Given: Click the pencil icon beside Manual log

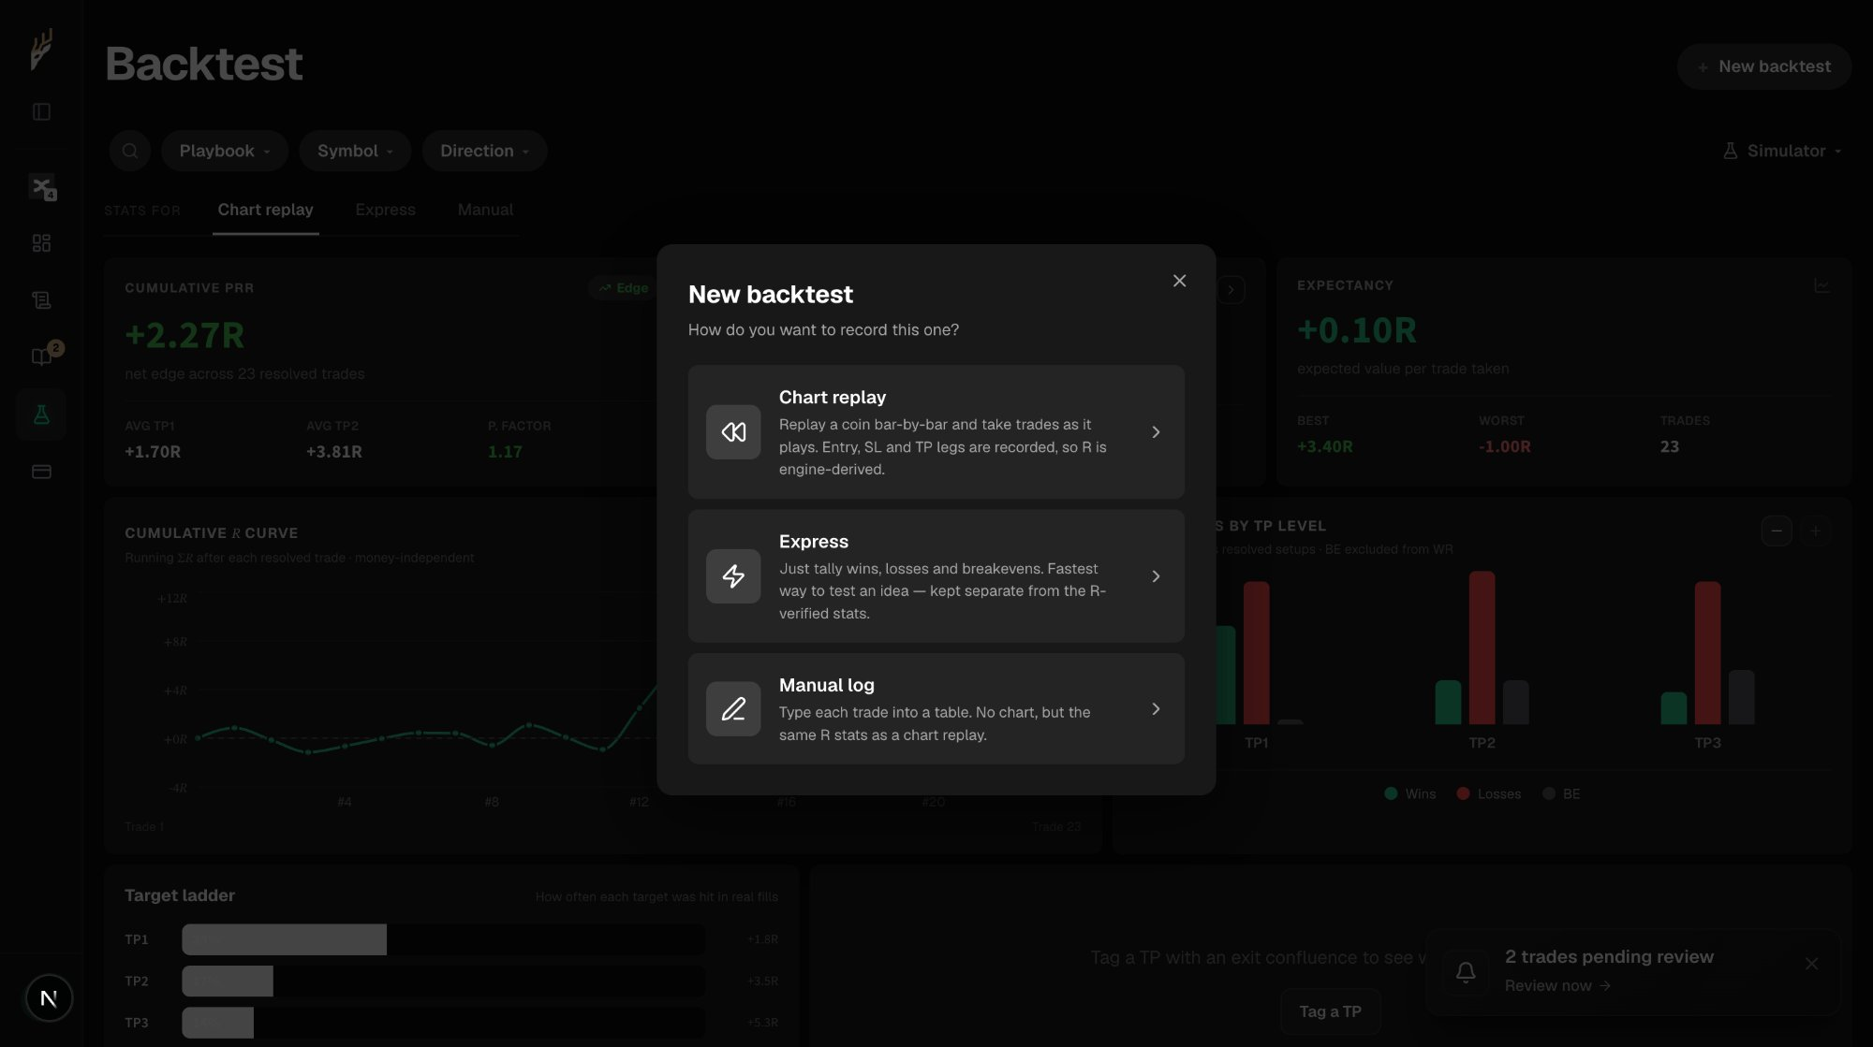Looking at the screenshot, I should point(733,708).
